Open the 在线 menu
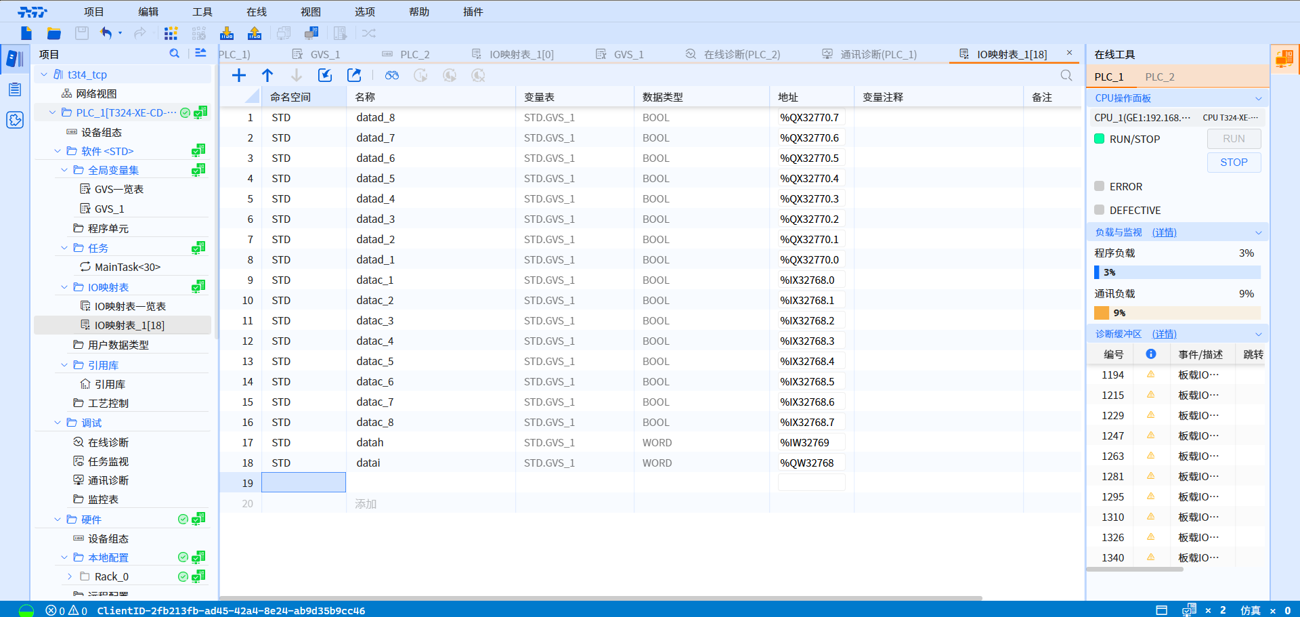The width and height of the screenshot is (1300, 617). click(256, 12)
